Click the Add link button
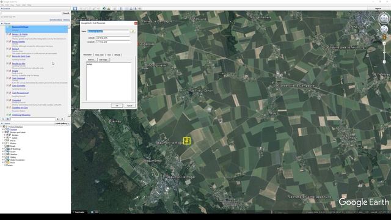Screen dimensions: 391x220 (x=91, y=60)
